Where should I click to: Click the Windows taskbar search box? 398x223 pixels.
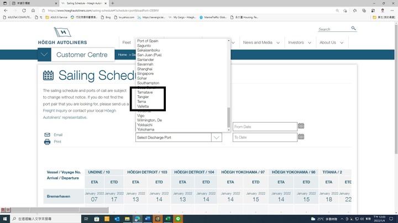tap(46, 219)
